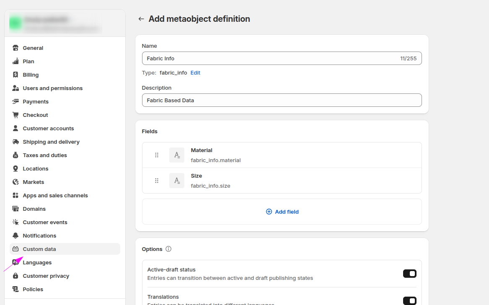Open the Material field row
Screen dimensions: 489x305
[293, 155]
